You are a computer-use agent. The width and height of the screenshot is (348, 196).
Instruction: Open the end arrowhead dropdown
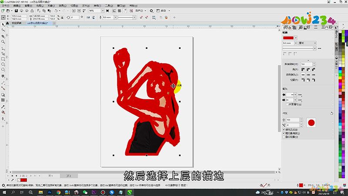click(x=295, y=100)
